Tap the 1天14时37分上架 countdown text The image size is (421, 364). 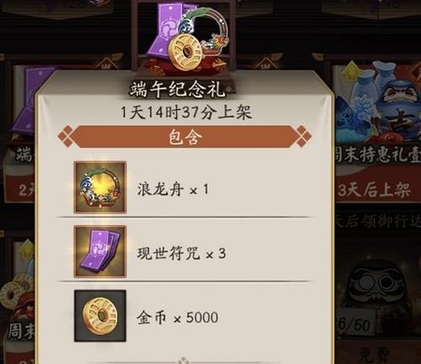(x=185, y=113)
